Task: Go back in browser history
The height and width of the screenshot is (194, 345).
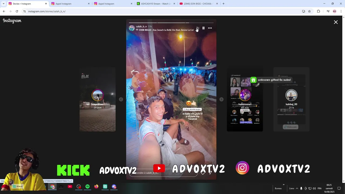Action: (x=4, y=11)
